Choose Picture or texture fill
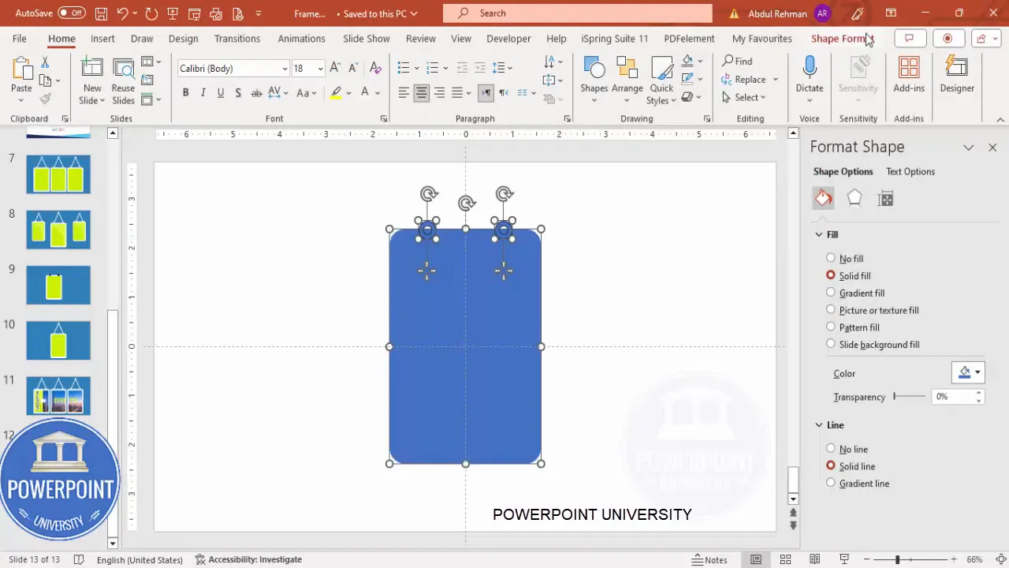 (x=831, y=310)
